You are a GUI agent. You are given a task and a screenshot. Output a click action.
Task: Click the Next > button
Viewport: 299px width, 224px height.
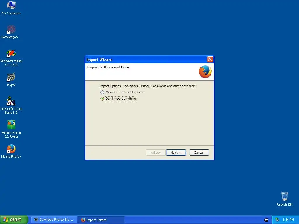pyautogui.click(x=176, y=153)
